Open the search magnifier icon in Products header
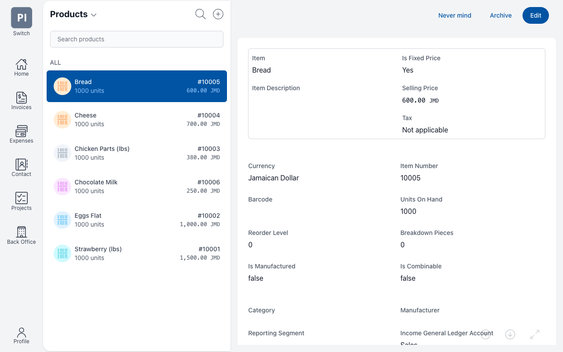 (x=200, y=14)
